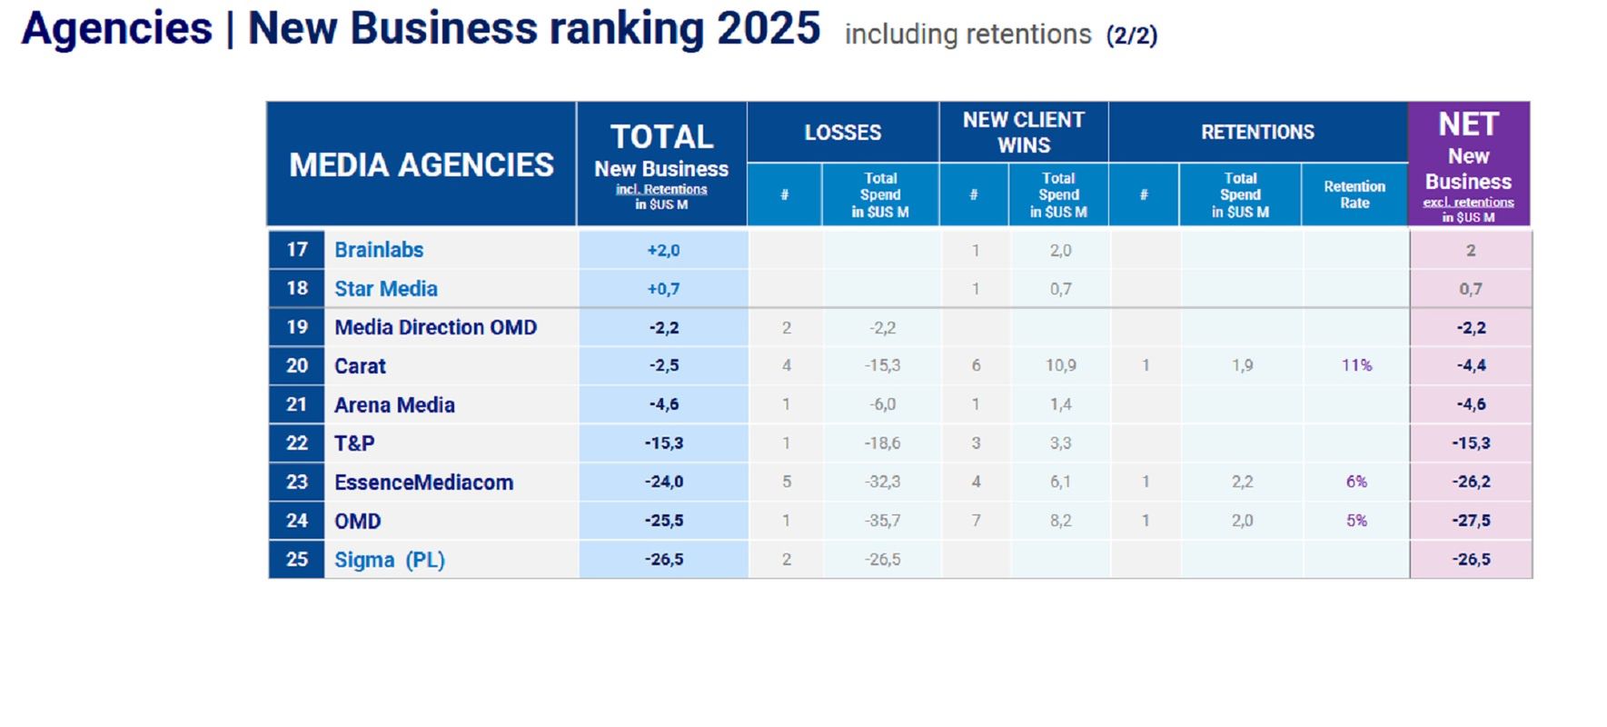Screen dimensions: 1607x727
Task: Select the RETENTIONS group header
Action: pyautogui.click(x=1258, y=133)
